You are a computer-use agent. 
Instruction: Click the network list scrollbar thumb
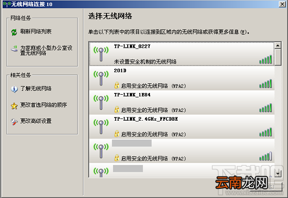coord(278,57)
